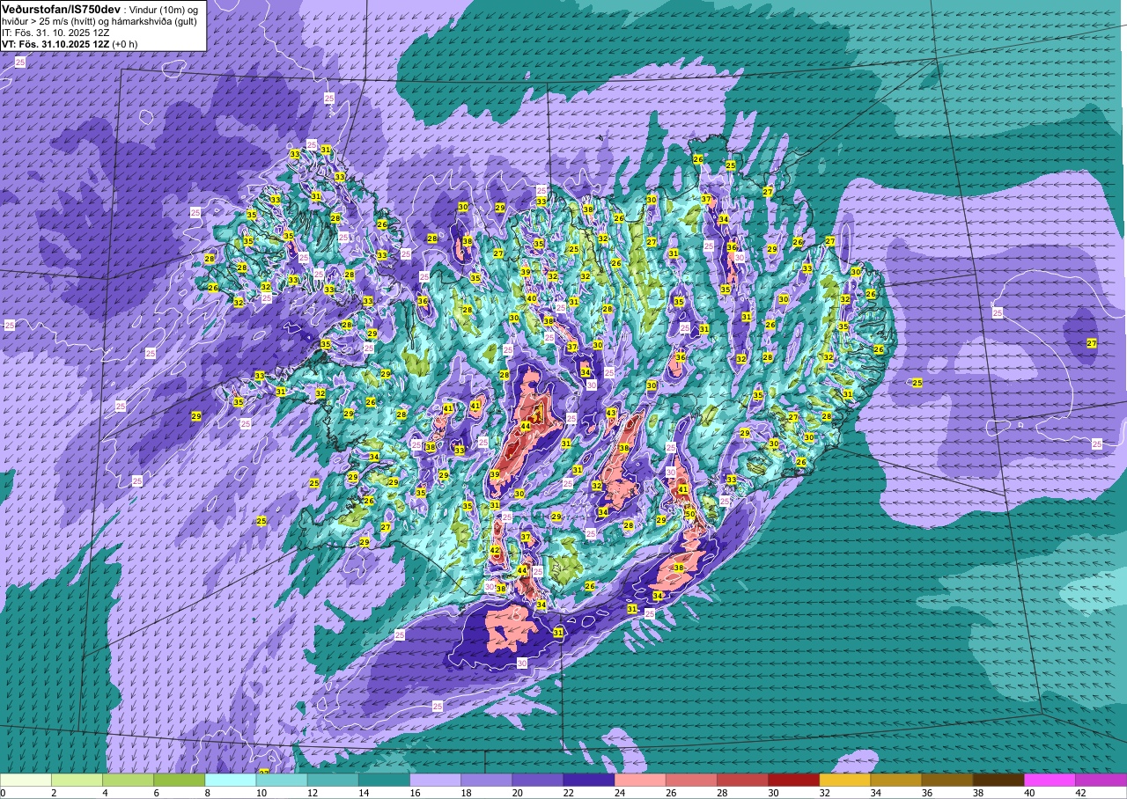This screenshot has height=799, width=1127.
Task: Click the dark gold 34–36 m/s swatch
Action: coord(895,780)
